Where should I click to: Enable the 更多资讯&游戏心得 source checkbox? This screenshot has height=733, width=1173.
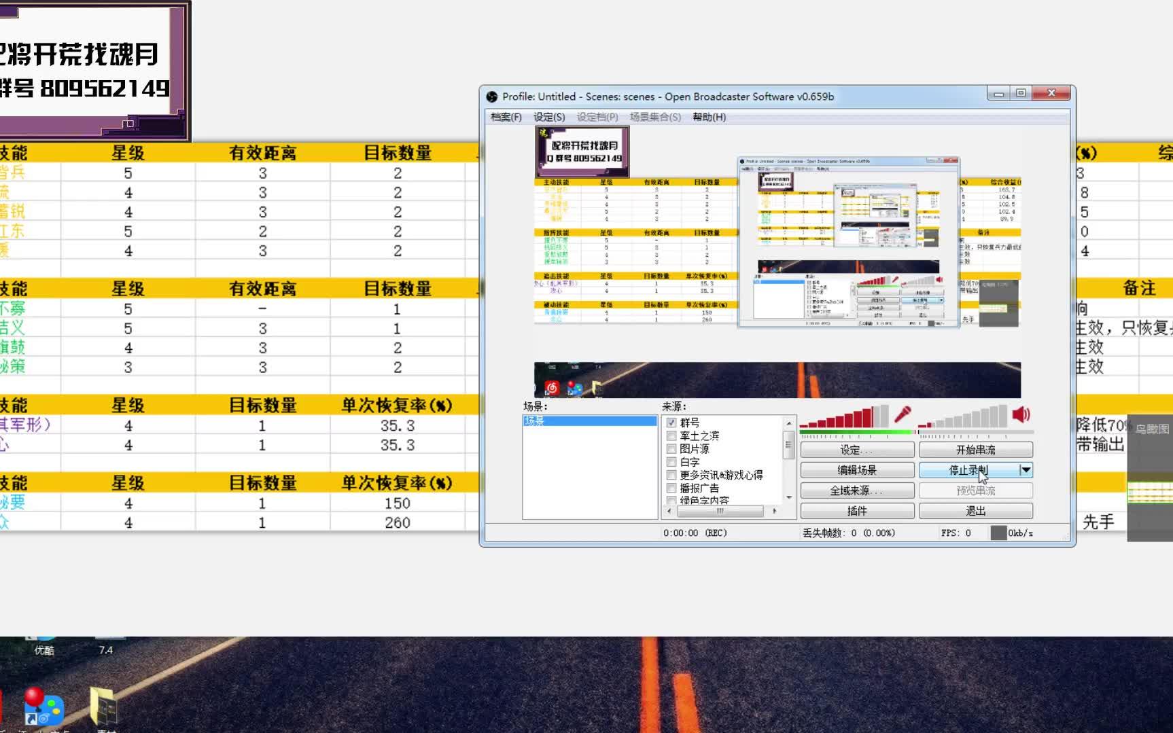pyautogui.click(x=671, y=475)
